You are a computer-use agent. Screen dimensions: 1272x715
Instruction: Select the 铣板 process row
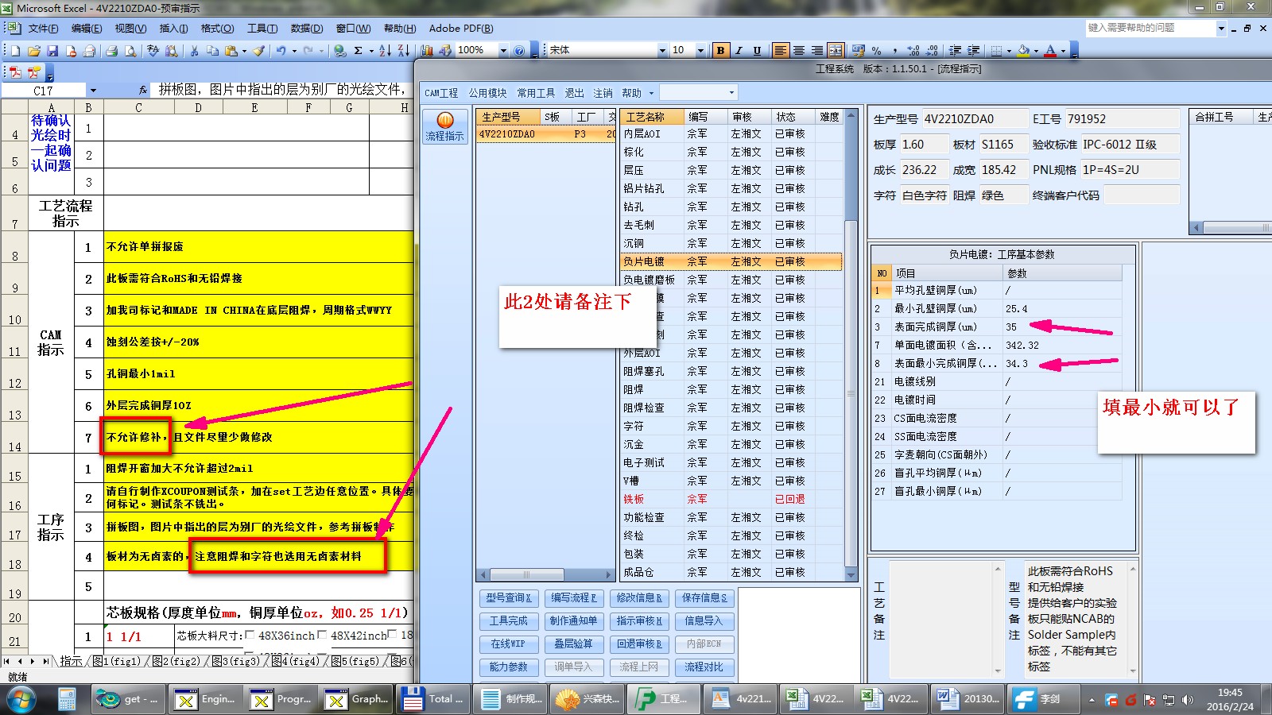click(x=731, y=499)
